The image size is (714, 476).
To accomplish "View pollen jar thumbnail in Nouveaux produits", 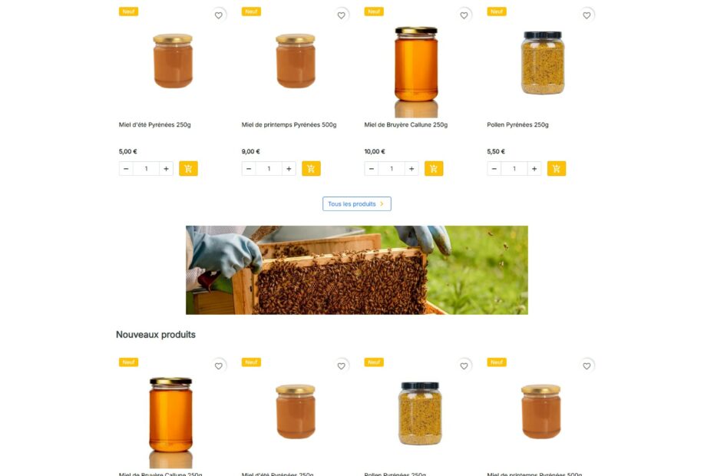I will (x=420, y=413).
